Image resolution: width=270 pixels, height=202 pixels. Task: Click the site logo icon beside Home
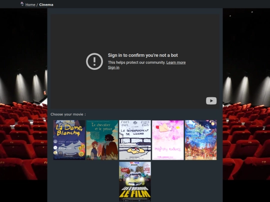coord(22,4)
